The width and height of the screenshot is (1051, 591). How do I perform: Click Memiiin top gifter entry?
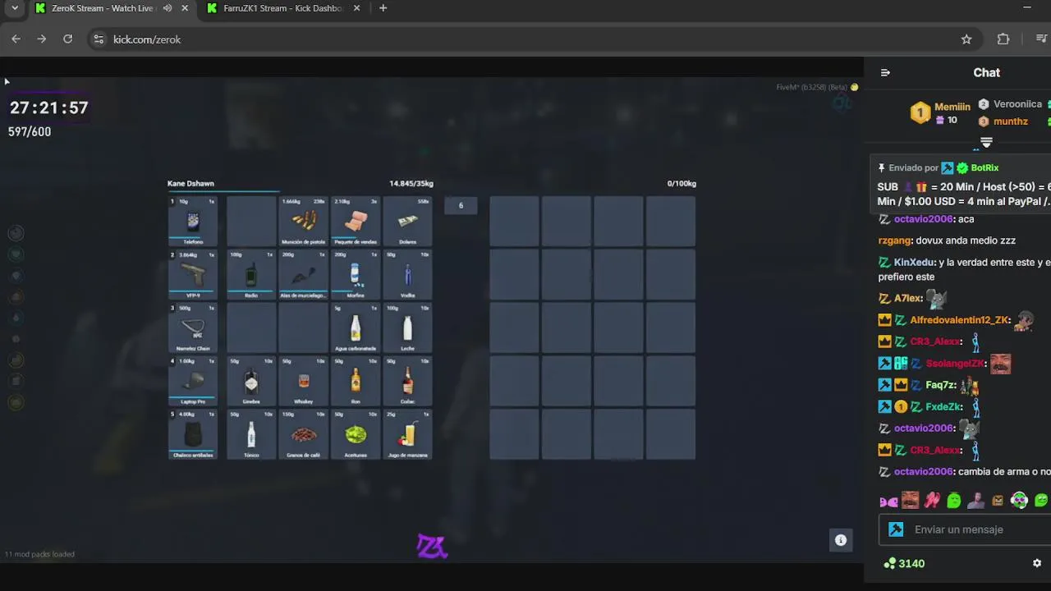[940, 112]
